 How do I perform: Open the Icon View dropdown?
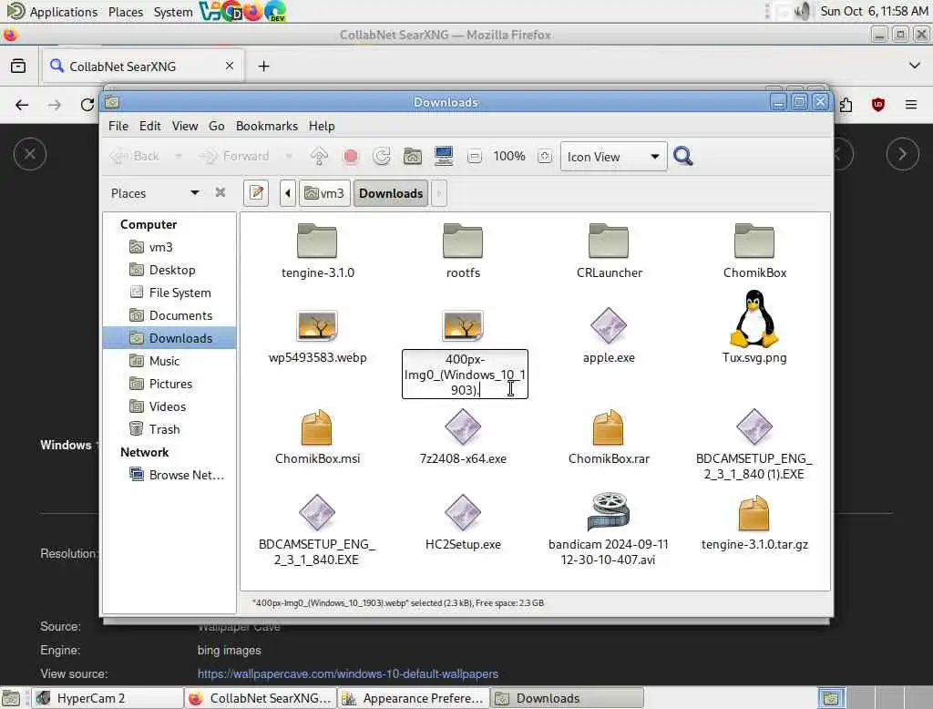pos(613,157)
